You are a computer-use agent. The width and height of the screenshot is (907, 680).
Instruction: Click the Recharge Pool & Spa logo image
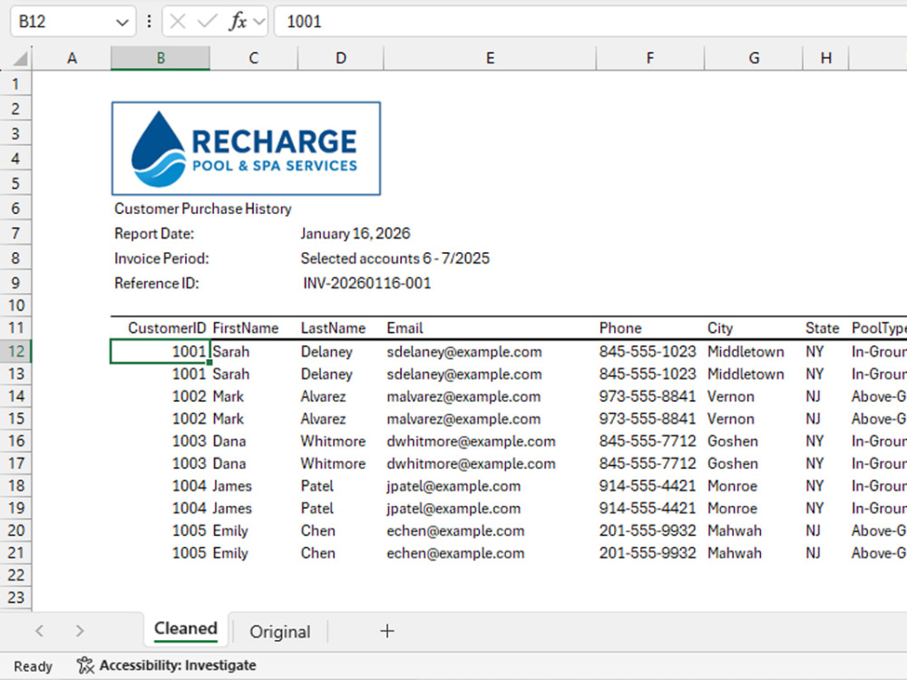(246, 149)
